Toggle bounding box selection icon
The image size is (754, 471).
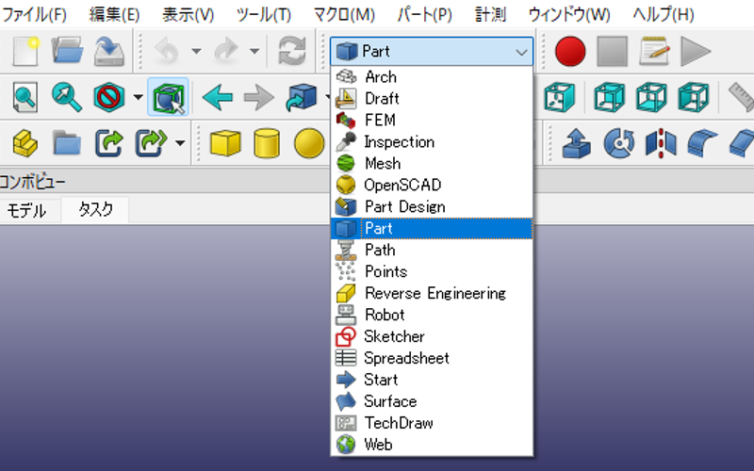coord(169,98)
